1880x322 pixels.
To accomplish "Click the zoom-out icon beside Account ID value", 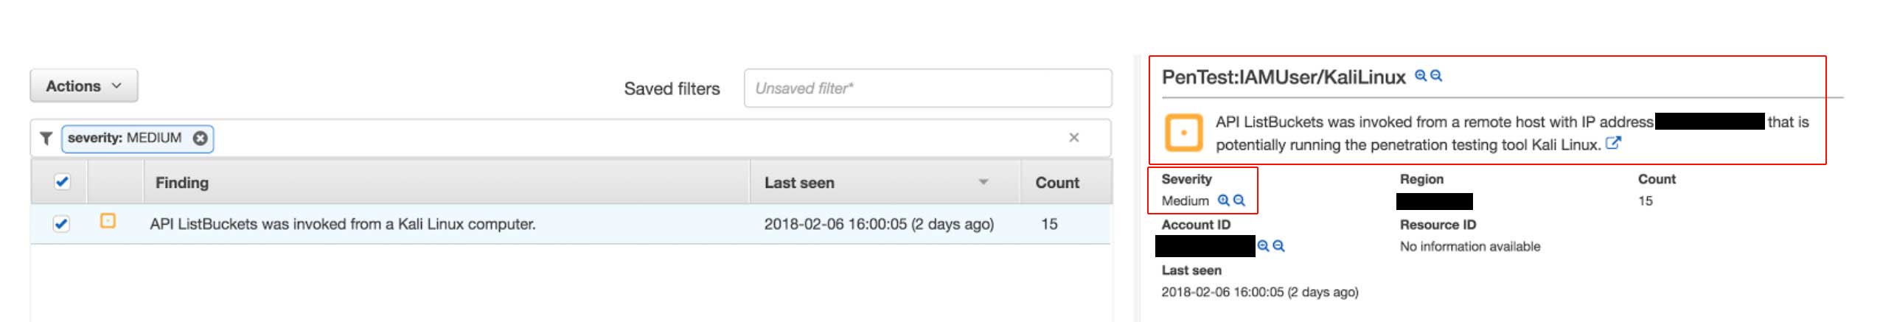I will [1279, 246].
